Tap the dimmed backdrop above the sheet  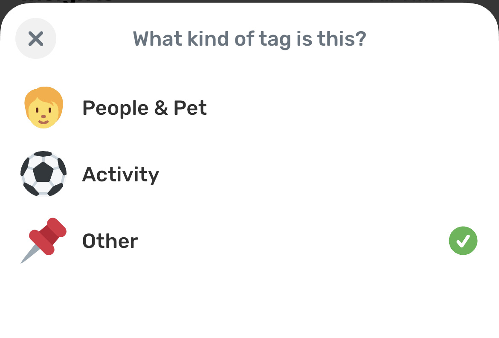click(249, 1)
